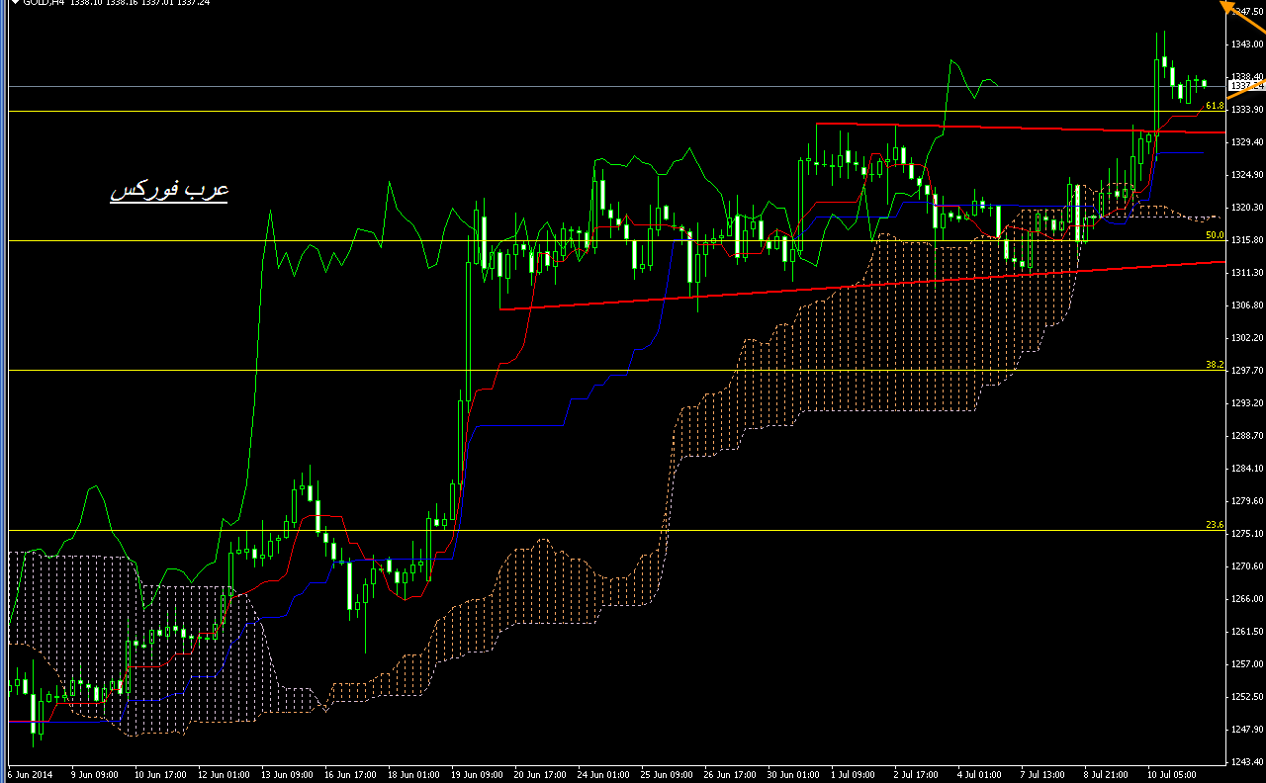Click the 20 Jun 17:00 time label
Image resolution: width=1266 pixels, height=783 pixels.
click(541, 775)
